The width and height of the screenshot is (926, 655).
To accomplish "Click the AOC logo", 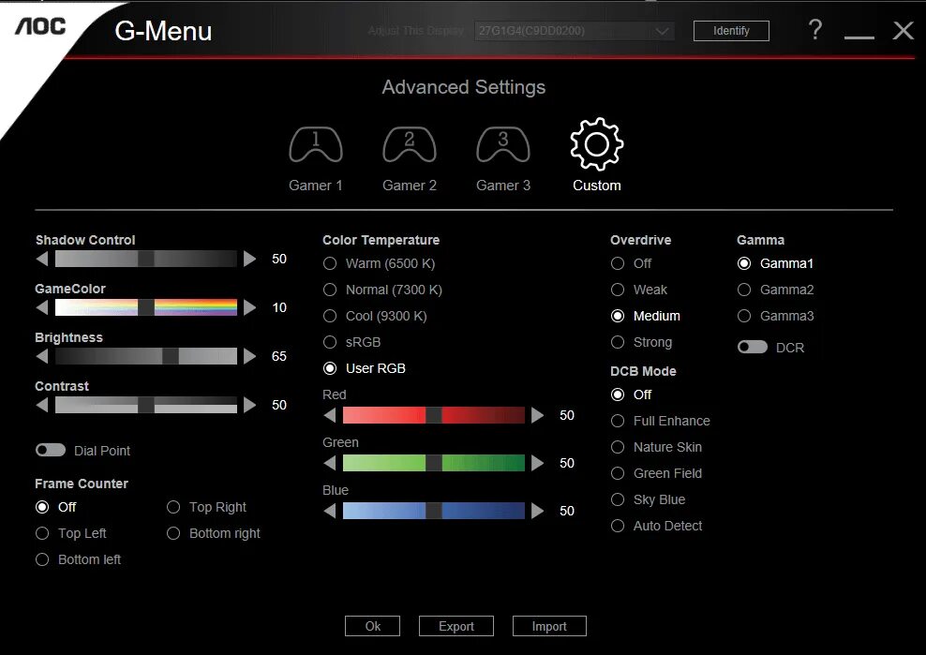I will coord(40,26).
